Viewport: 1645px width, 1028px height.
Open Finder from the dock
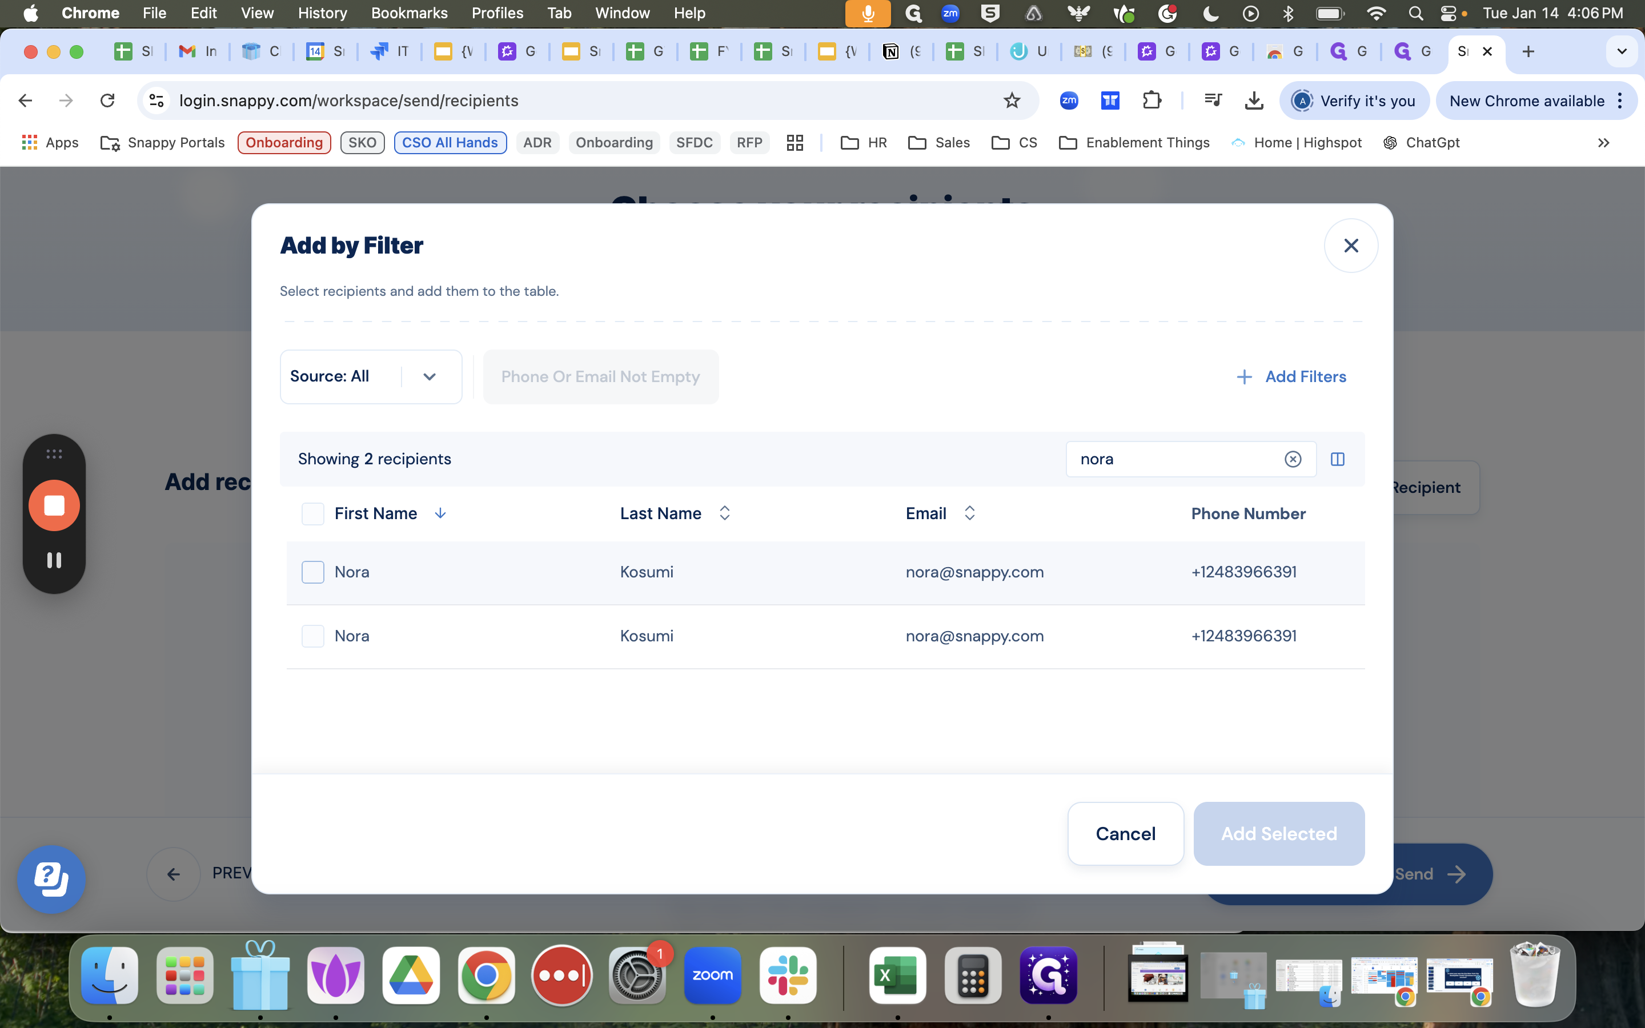point(110,975)
